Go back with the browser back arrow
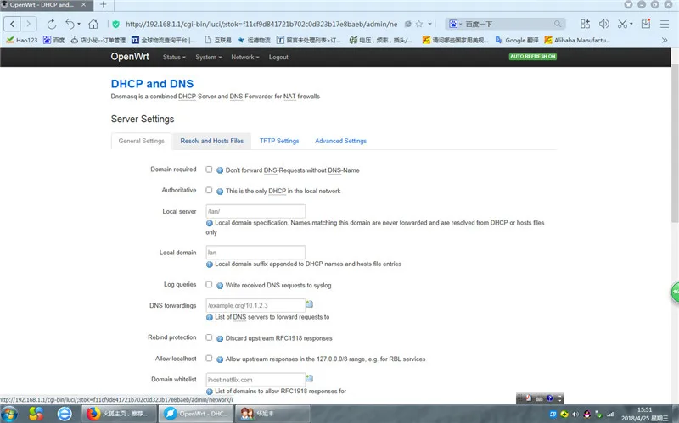 pos(12,24)
